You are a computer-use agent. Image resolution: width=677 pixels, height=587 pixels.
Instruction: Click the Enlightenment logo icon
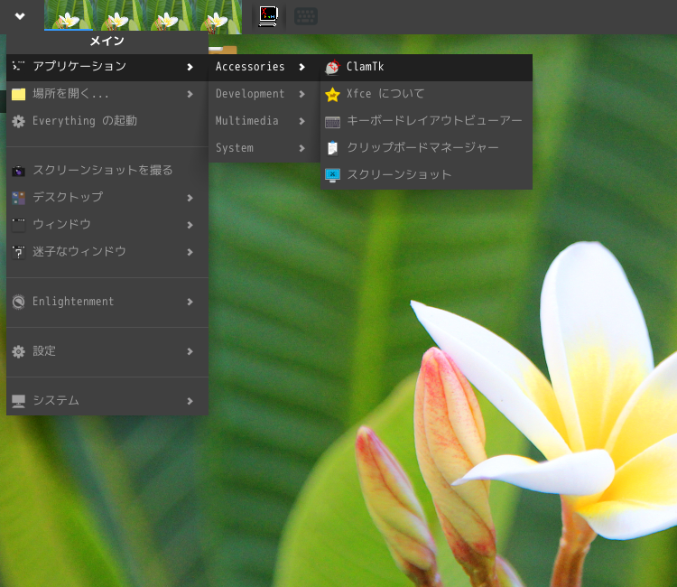[18, 302]
